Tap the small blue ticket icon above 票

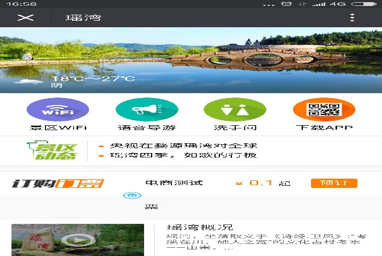(129, 196)
